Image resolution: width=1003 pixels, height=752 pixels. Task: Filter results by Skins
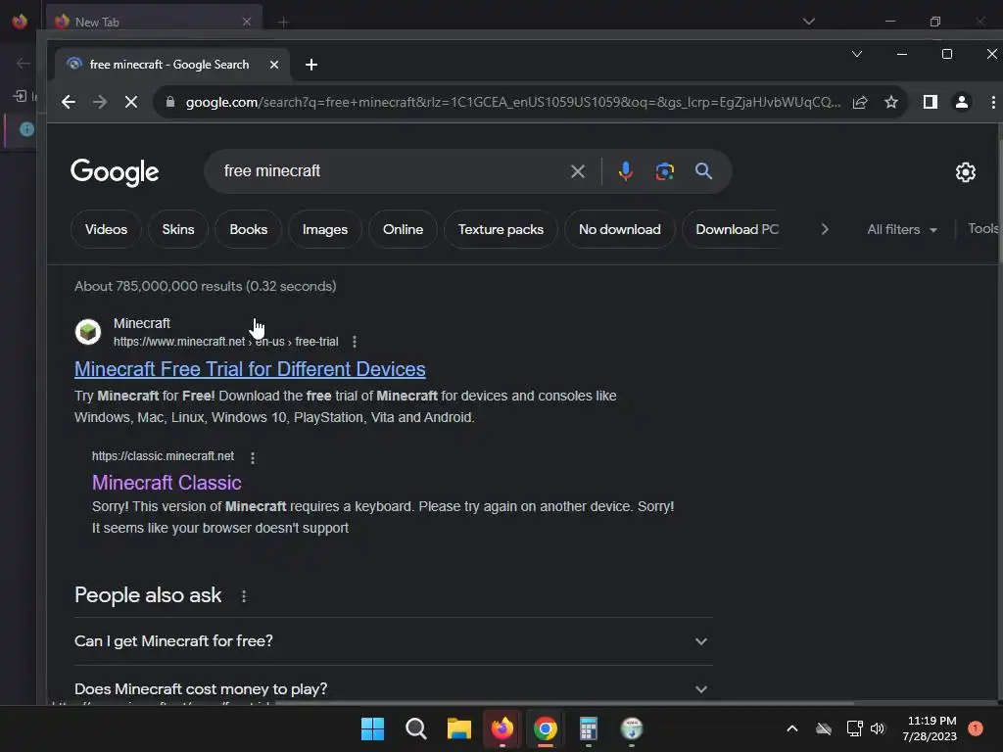(x=178, y=229)
